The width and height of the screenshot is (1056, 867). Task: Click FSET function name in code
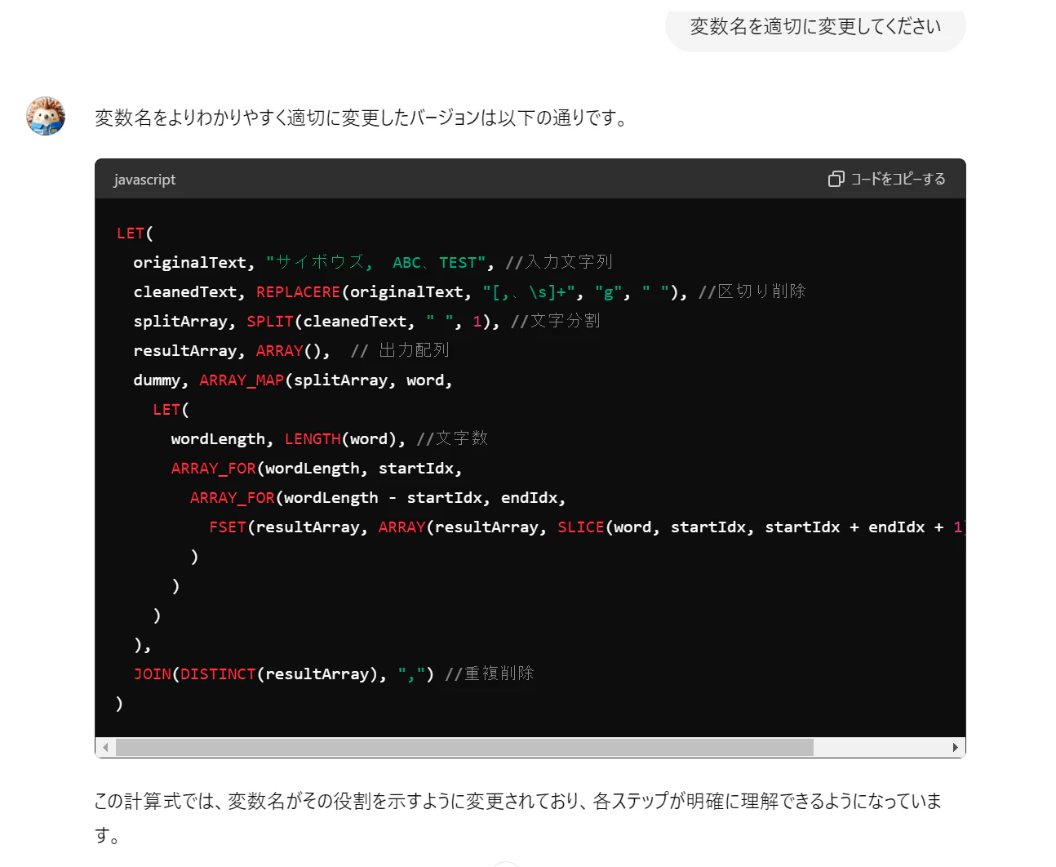pos(228,527)
